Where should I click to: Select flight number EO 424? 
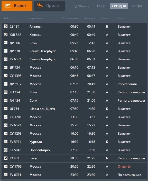click(x=15, y=92)
